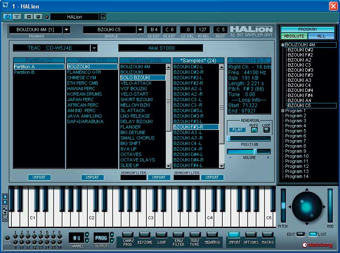Screen dimensions: 340x253
Task: Open the MACRO page
Action: click(x=267, y=235)
